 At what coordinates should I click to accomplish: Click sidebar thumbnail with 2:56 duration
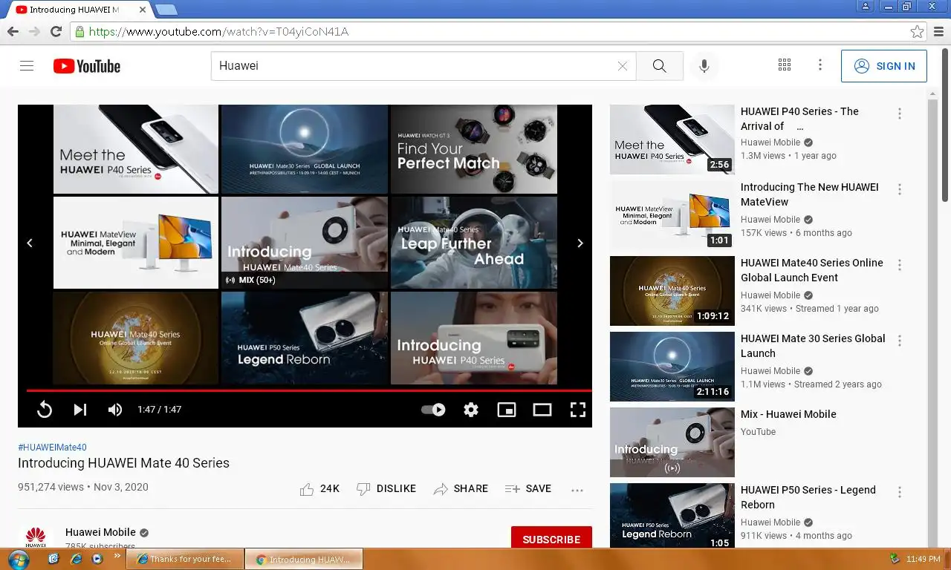pyautogui.click(x=672, y=140)
